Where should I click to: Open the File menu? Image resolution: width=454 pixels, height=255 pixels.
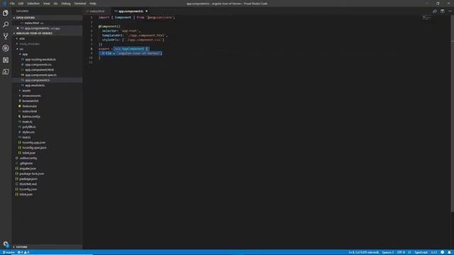click(12, 4)
